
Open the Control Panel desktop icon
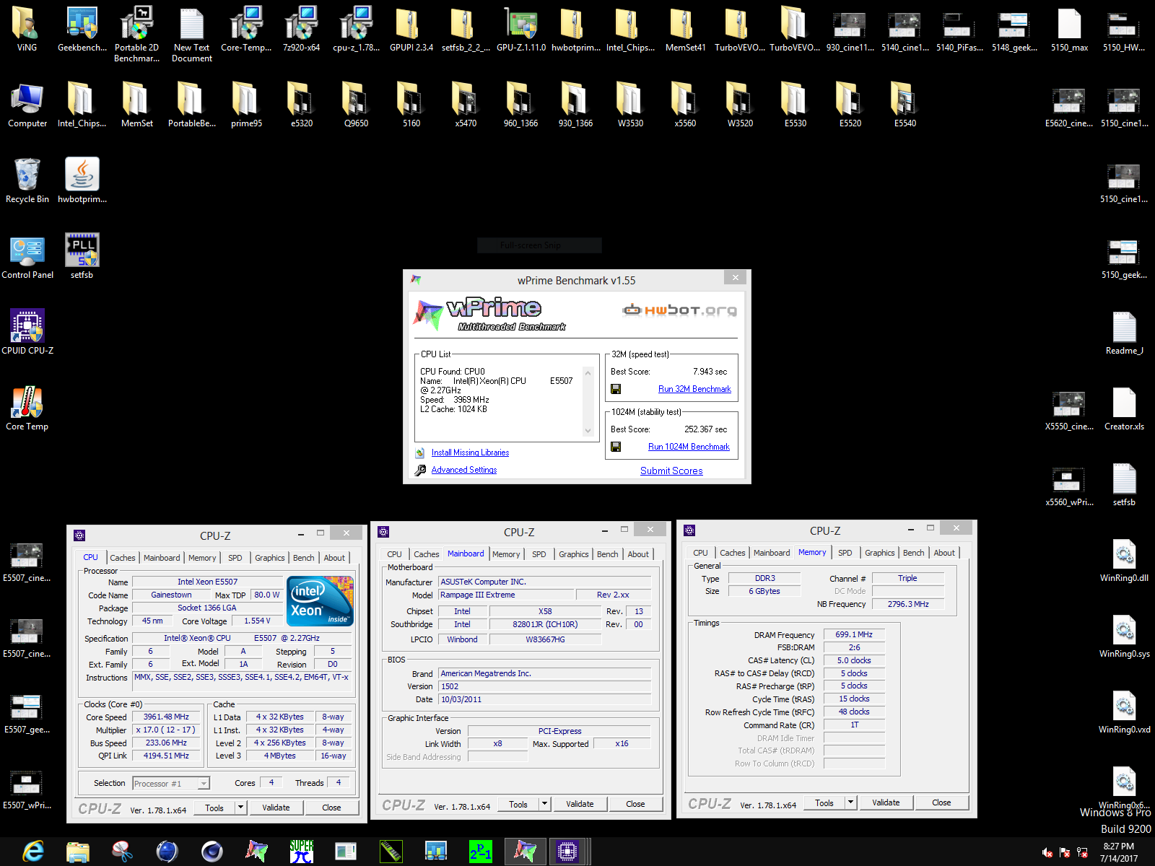click(27, 256)
